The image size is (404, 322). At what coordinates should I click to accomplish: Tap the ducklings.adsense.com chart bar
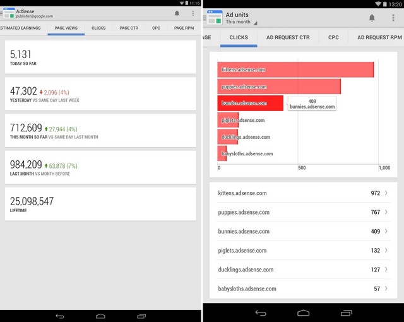tap(227, 137)
